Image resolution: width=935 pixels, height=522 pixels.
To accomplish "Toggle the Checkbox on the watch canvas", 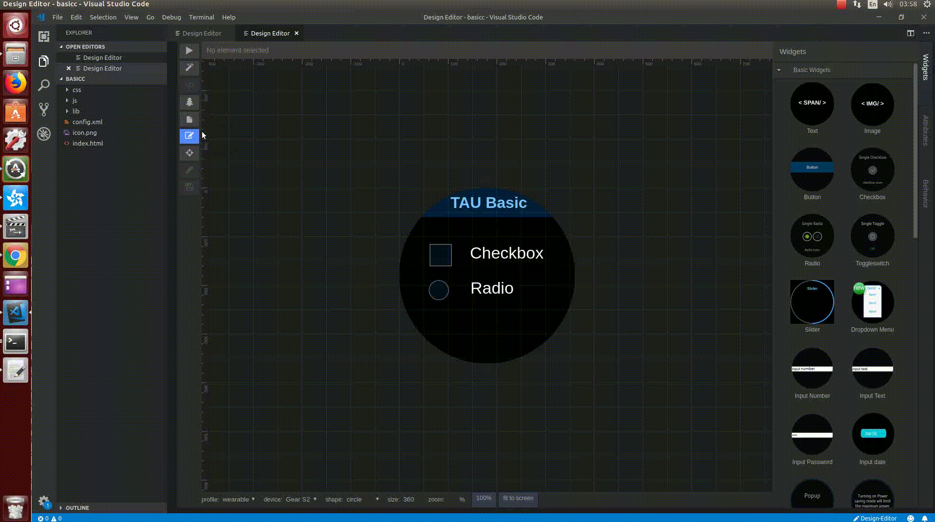I will point(440,255).
